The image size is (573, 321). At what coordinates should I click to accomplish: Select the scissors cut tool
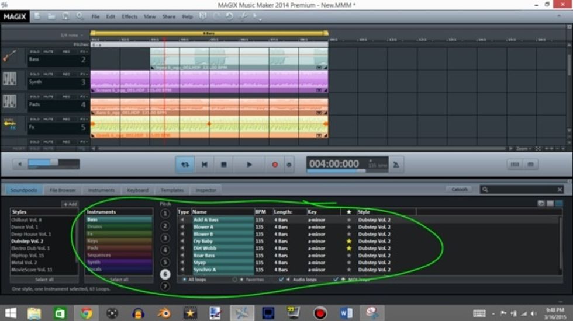click(x=243, y=16)
